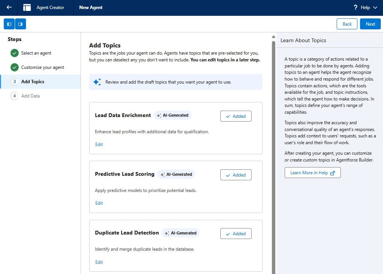The image size is (383, 274).
Task: Click green checkmark beside Customize your agent
Action: (14, 67)
